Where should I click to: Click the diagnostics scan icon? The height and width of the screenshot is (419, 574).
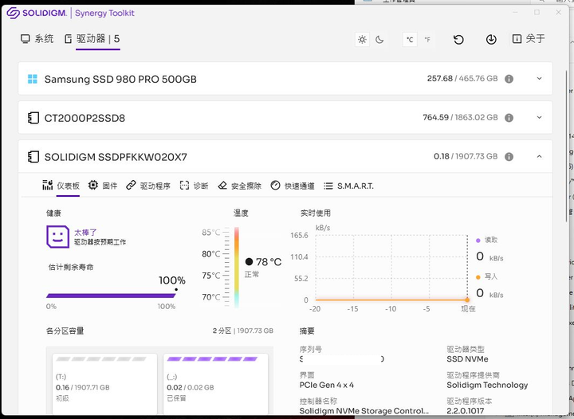tap(184, 186)
